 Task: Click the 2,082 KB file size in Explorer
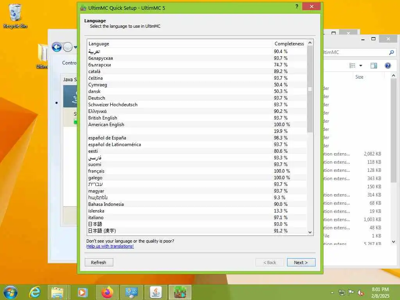pos(372,154)
